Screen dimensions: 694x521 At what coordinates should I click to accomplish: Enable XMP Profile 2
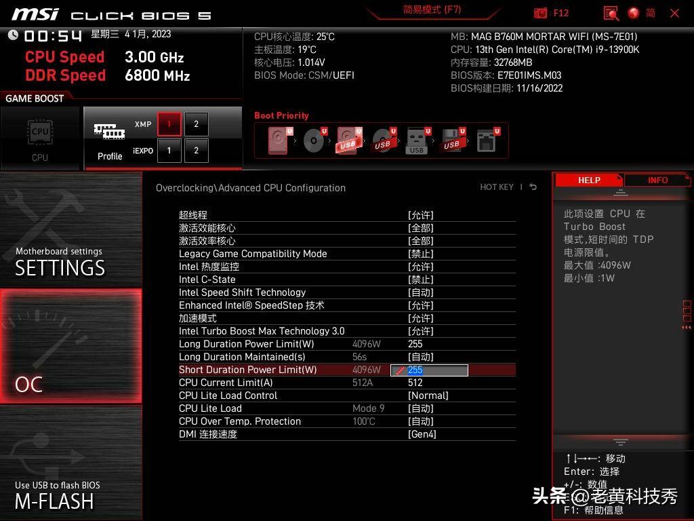tap(196, 123)
